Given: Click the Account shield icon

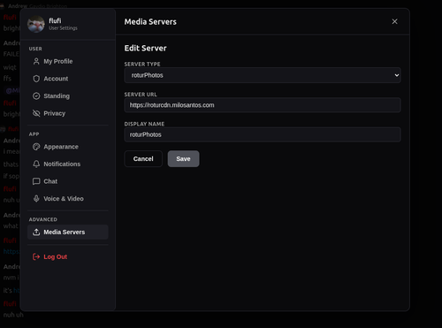Looking at the screenshot, I should click(36, 79).
